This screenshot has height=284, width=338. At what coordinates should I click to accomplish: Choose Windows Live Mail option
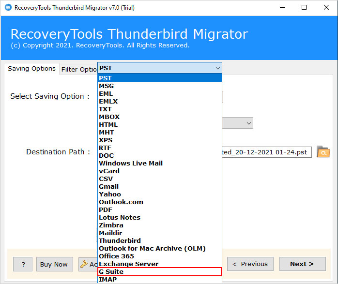(160, 164)
